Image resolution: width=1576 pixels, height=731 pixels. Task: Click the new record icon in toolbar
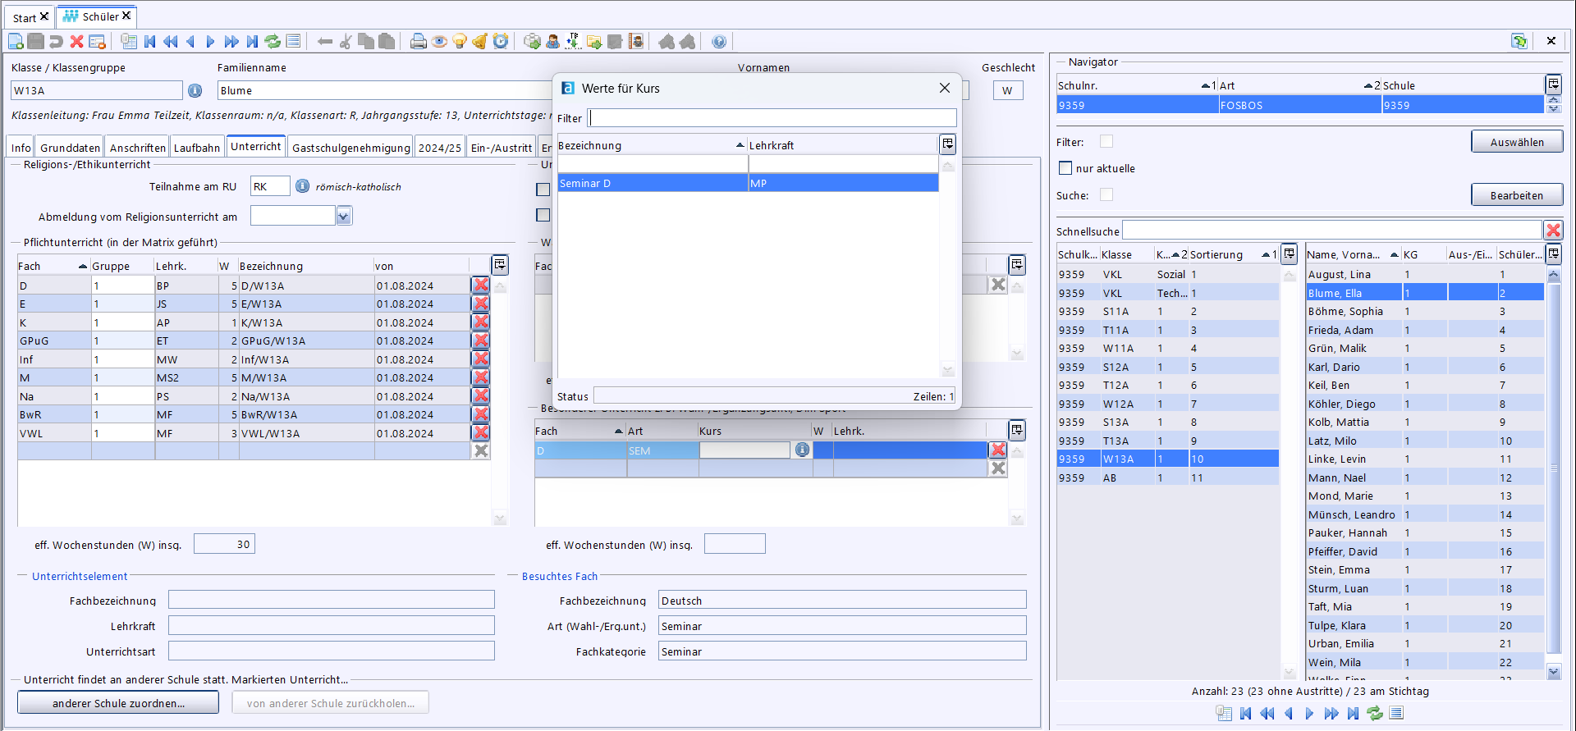[x=16, y=41]
